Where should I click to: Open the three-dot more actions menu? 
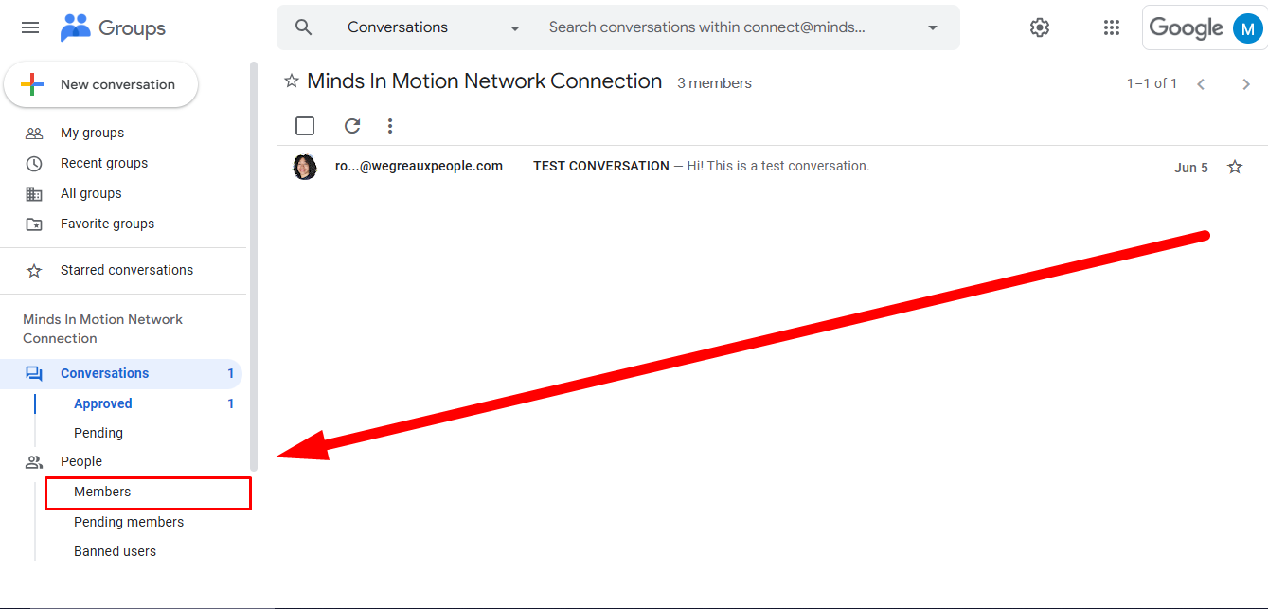pyautogui.click(x=390, y=126)
